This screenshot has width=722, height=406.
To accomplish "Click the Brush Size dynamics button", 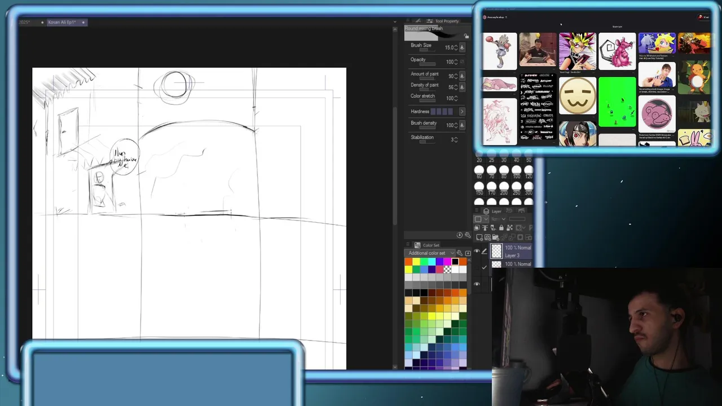I will (x=462, y=47).
